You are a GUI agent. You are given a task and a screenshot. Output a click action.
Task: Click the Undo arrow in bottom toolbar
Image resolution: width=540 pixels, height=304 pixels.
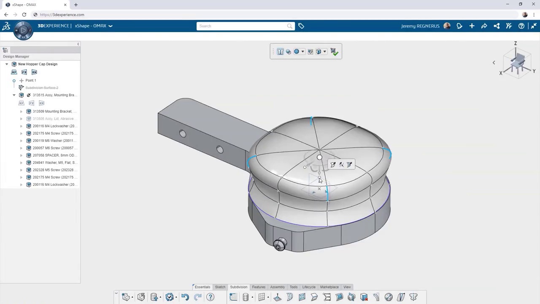185,297
